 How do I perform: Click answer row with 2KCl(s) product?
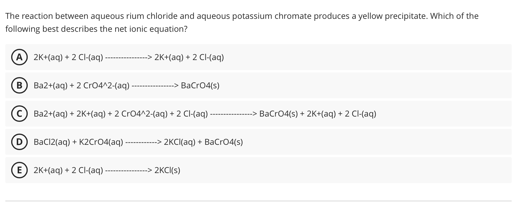click(106, 170)
